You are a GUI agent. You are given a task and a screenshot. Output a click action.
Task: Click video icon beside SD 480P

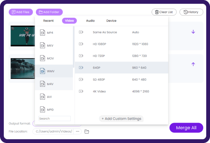(81, 80)
